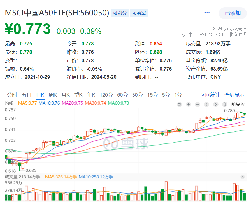This screenshot has height=202, width=251.
Task: Select the hollow candlestick style icon
Action: 225,104
